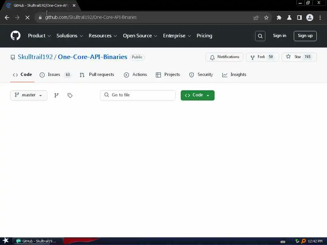Click the taskbar start star icon

pyautogui.click(x=5, y=241)
